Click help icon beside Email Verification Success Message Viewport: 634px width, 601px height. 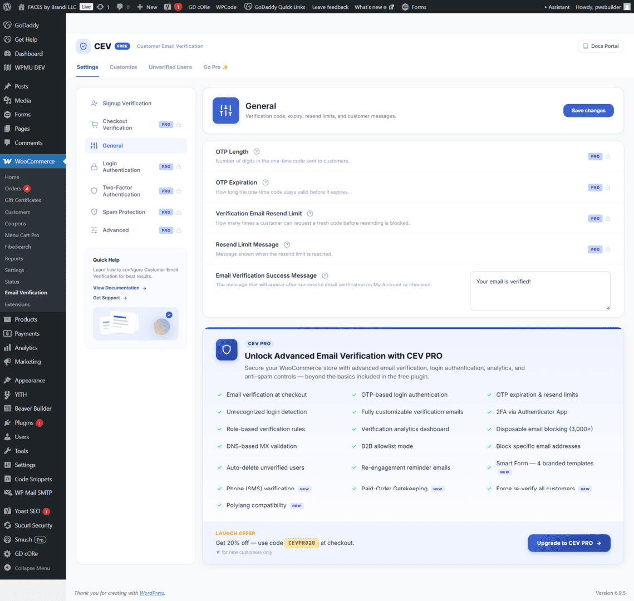325,275
